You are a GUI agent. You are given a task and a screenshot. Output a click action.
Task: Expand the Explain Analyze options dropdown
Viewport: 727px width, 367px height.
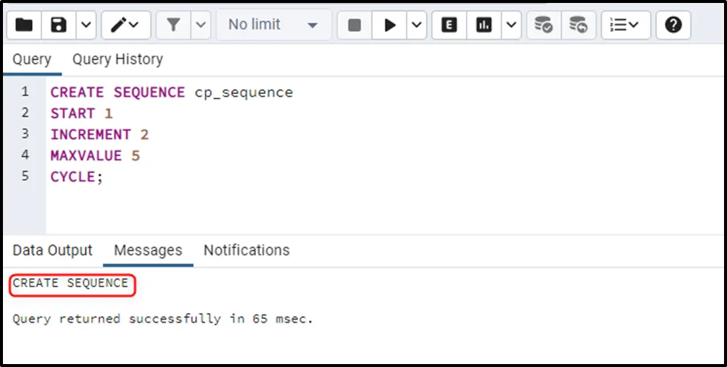(x=512, y=25)
